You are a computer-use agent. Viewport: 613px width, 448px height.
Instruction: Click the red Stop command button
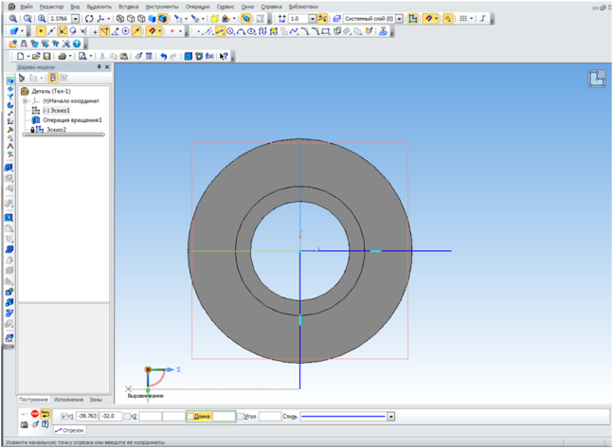point(35,413)
